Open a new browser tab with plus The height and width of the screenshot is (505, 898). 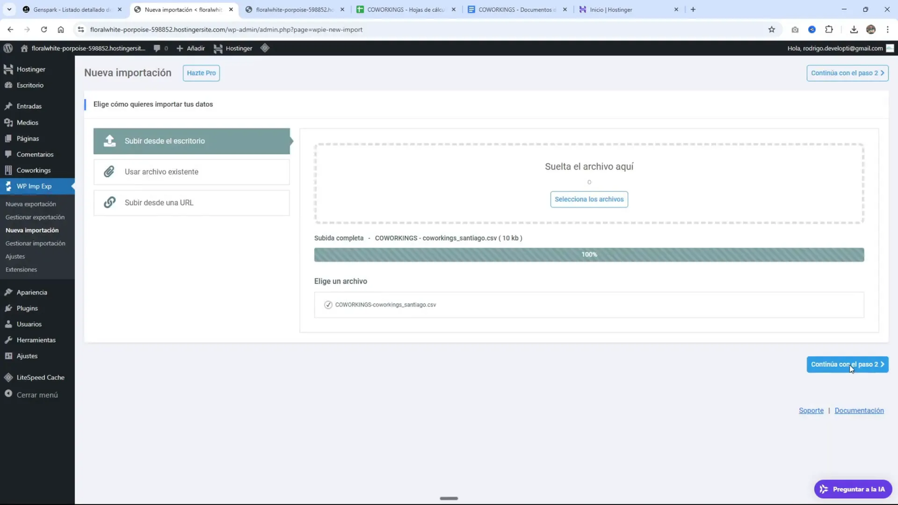693,10
